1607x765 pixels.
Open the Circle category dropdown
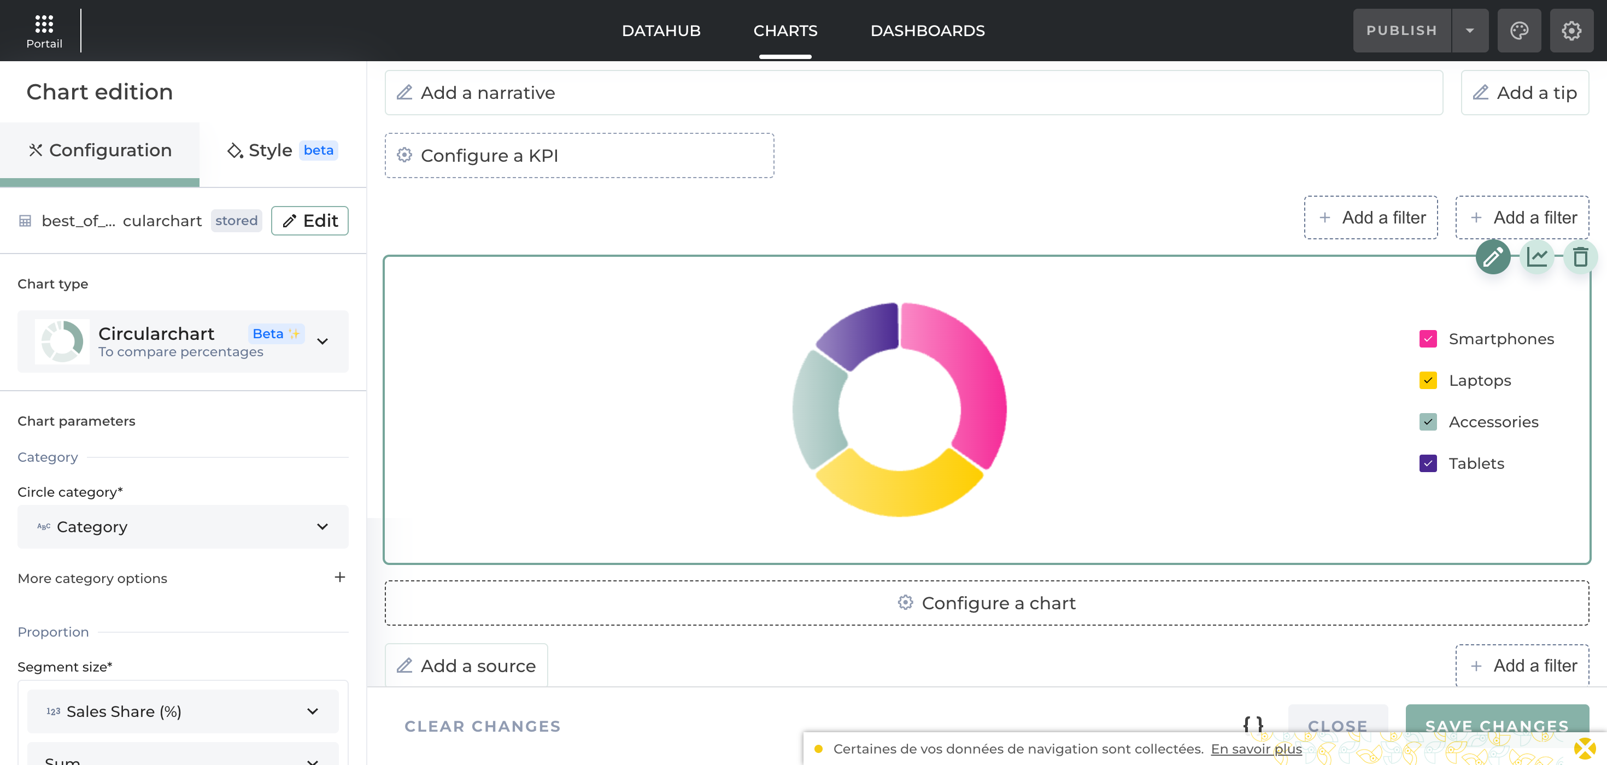(x=183, y=526)
